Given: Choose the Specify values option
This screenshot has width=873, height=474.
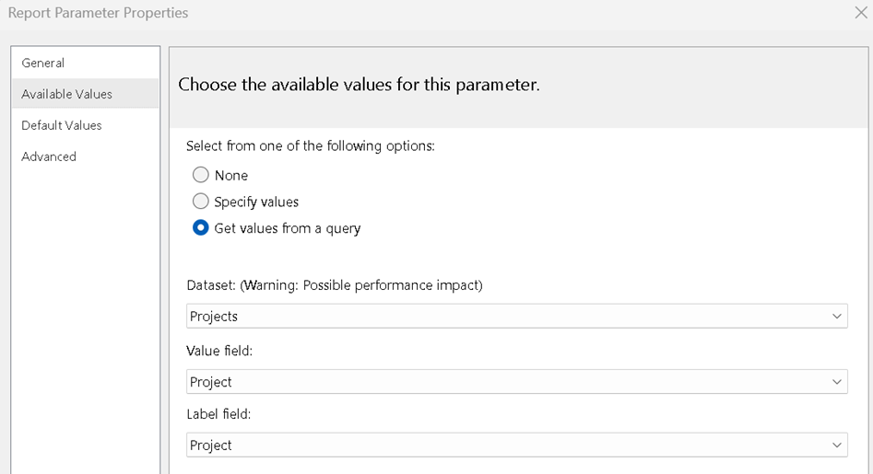Looking at the screenshot, I should pos(201,202).
